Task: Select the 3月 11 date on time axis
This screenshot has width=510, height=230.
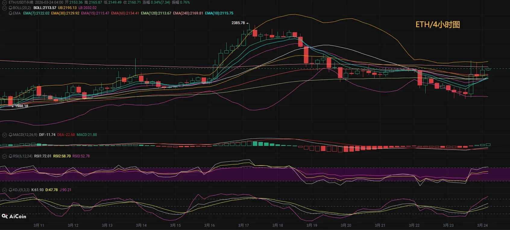Action: coord(39,225)
